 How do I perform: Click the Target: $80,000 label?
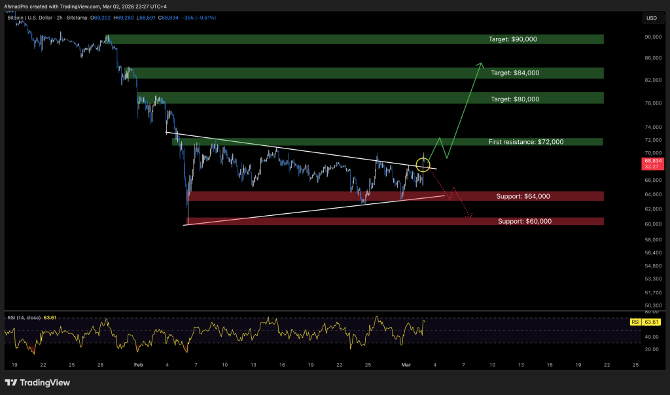(x=514, y=99)
